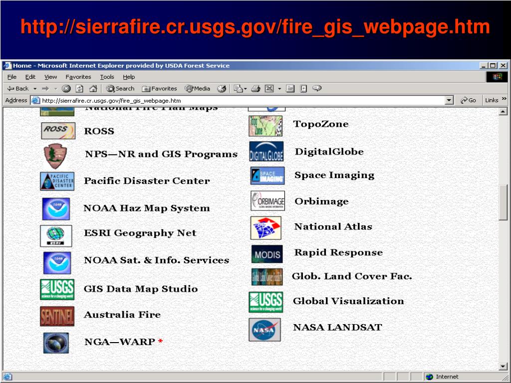This screenshot has height=383, width=511.
Task: Click the ESRI globe logo
Action: (x=56, y=236)
